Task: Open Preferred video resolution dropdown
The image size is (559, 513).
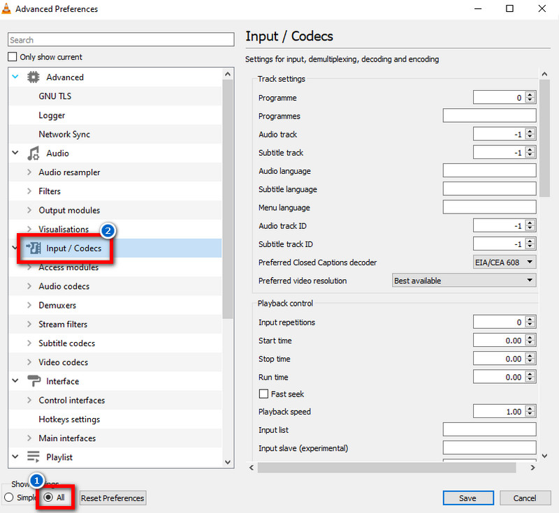Action: [464, 281]
